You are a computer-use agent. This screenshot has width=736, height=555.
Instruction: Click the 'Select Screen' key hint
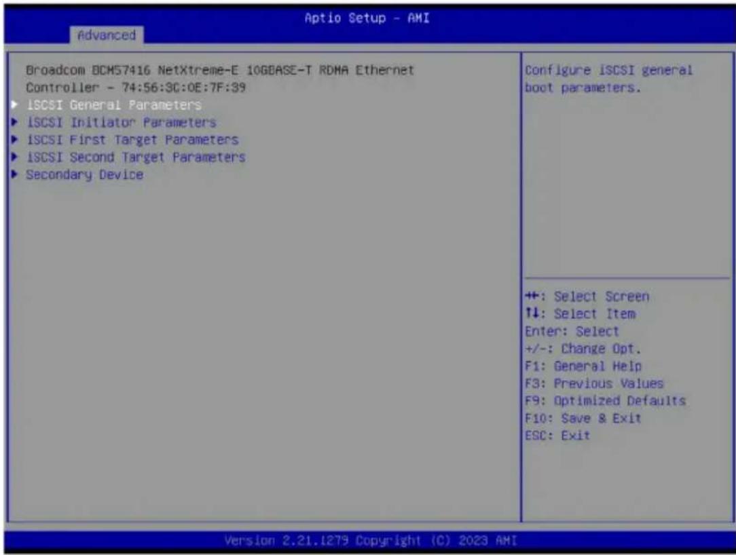coord(587,296)
